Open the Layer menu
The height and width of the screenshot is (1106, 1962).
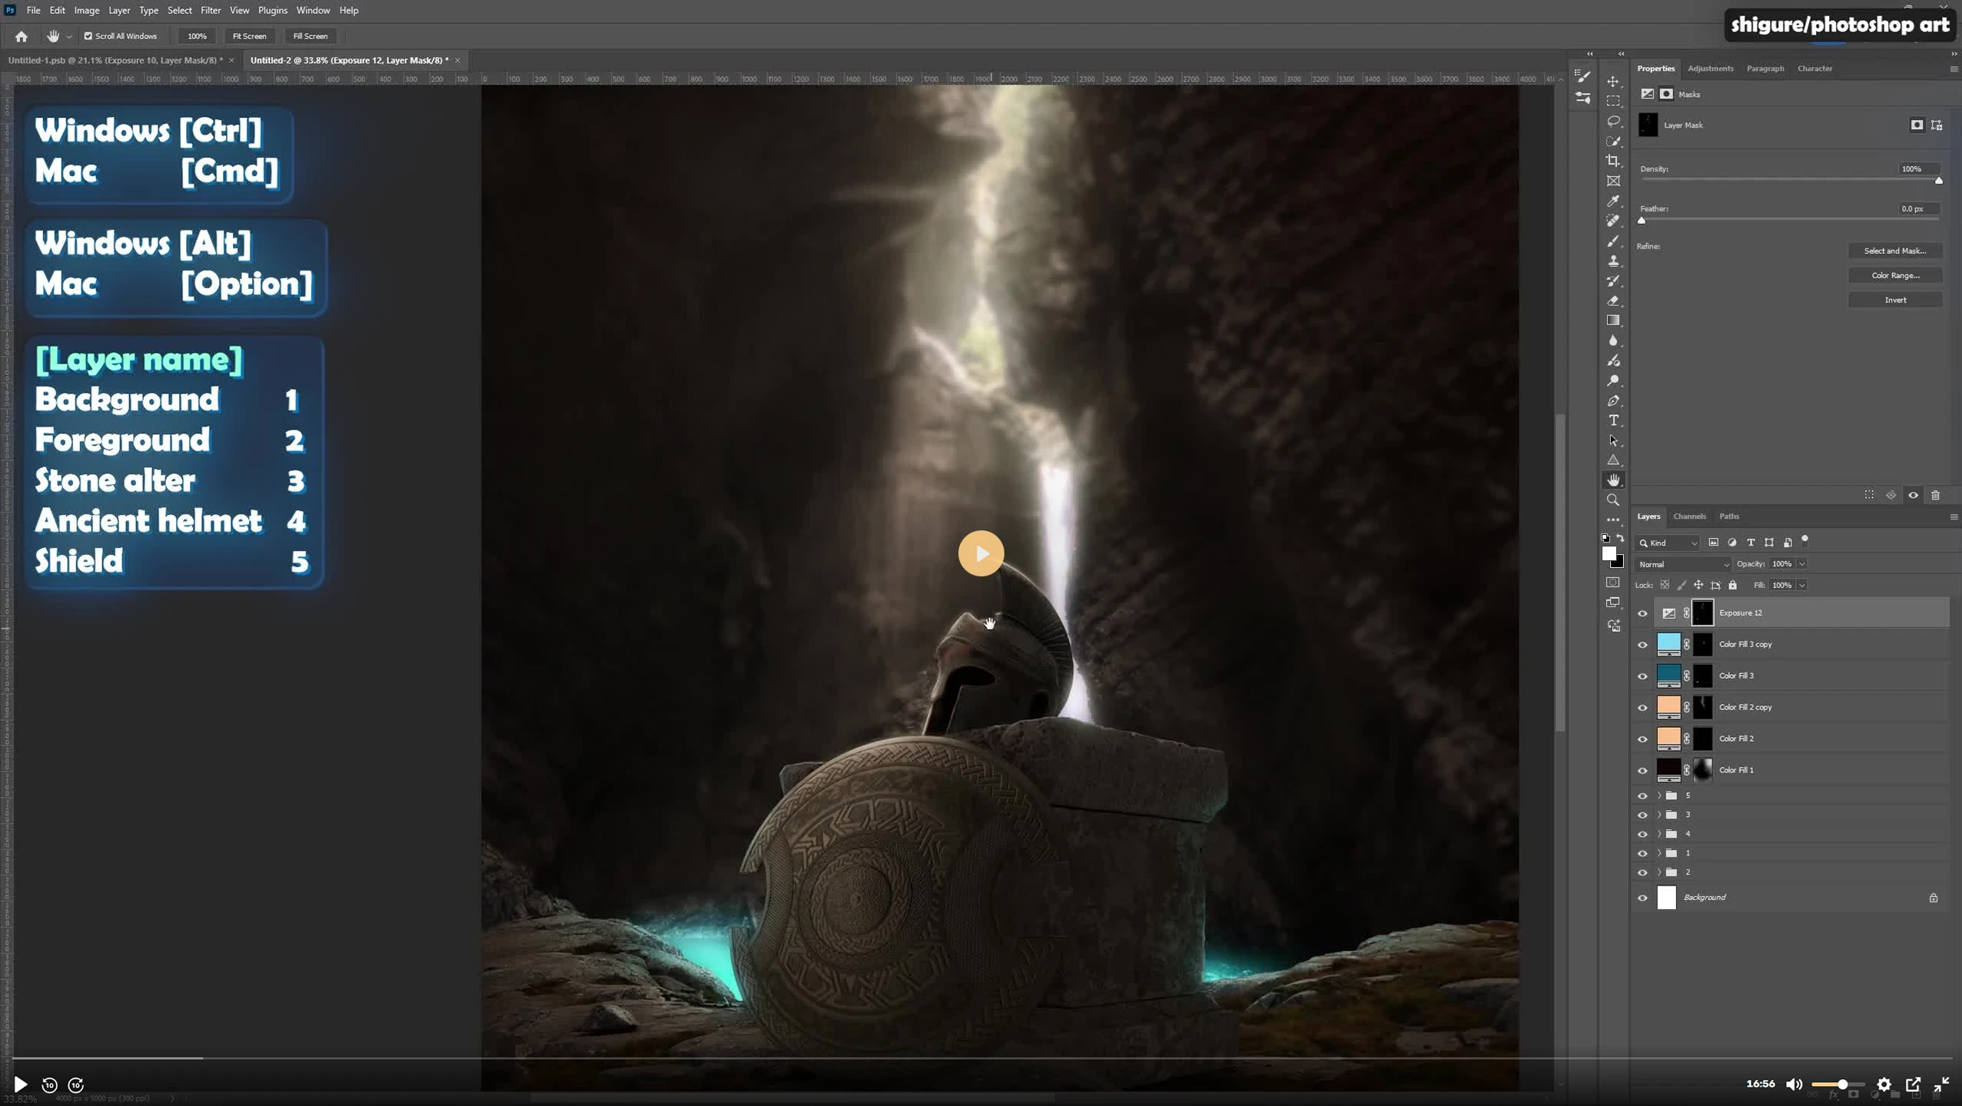(119, 10)
